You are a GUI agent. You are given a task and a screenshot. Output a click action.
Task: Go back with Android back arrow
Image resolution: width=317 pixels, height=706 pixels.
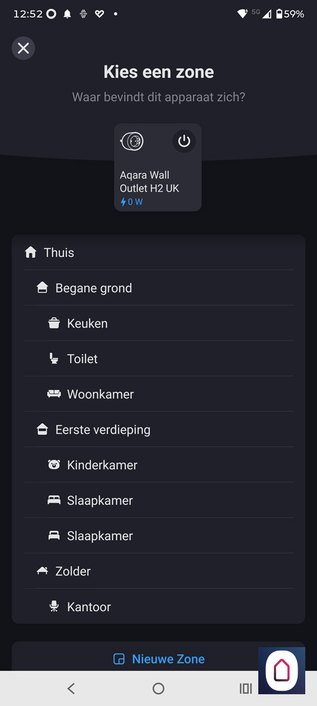(x=71, y=688)
